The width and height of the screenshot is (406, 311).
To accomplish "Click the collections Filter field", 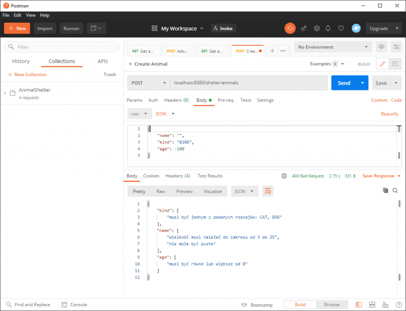I will 62,47.
